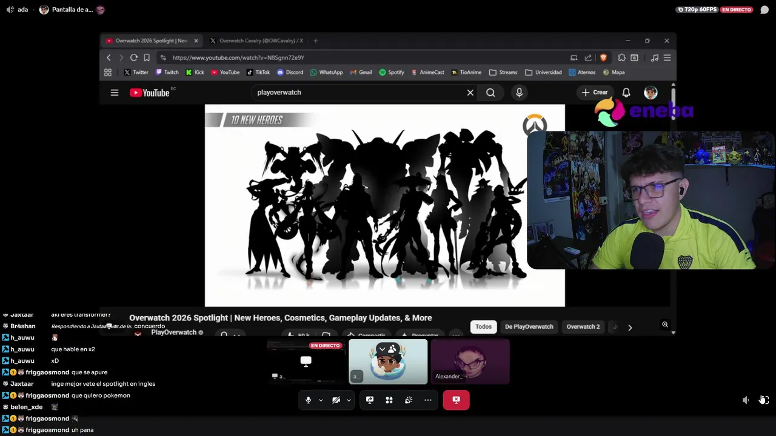Screen dimensions: 776x436
Task: Click the YouTube scrollbar down arrow
Action: [x=673, y=332]
